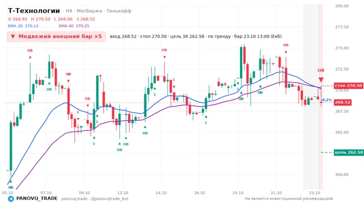This screenshot has width=364, height=205.
Task: Click the "267.50" price axis label
Action: [342, 112]
